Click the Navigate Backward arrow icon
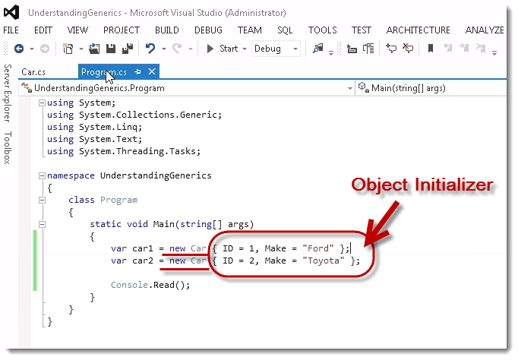518x360 pixels. [x=19, y=49]
